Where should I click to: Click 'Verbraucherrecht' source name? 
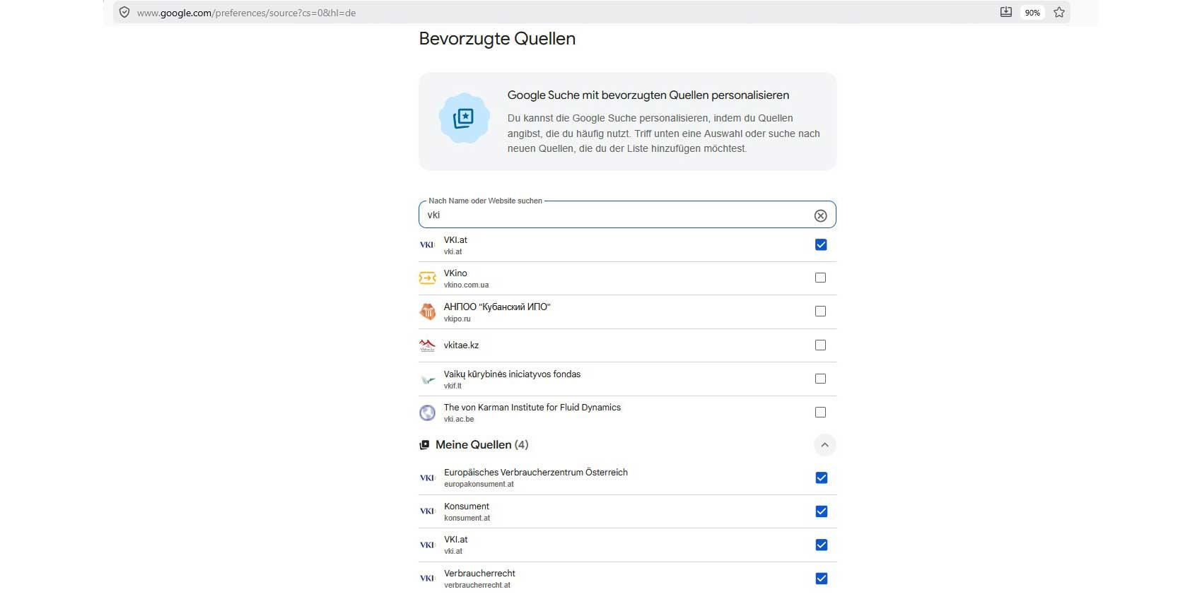479,574
